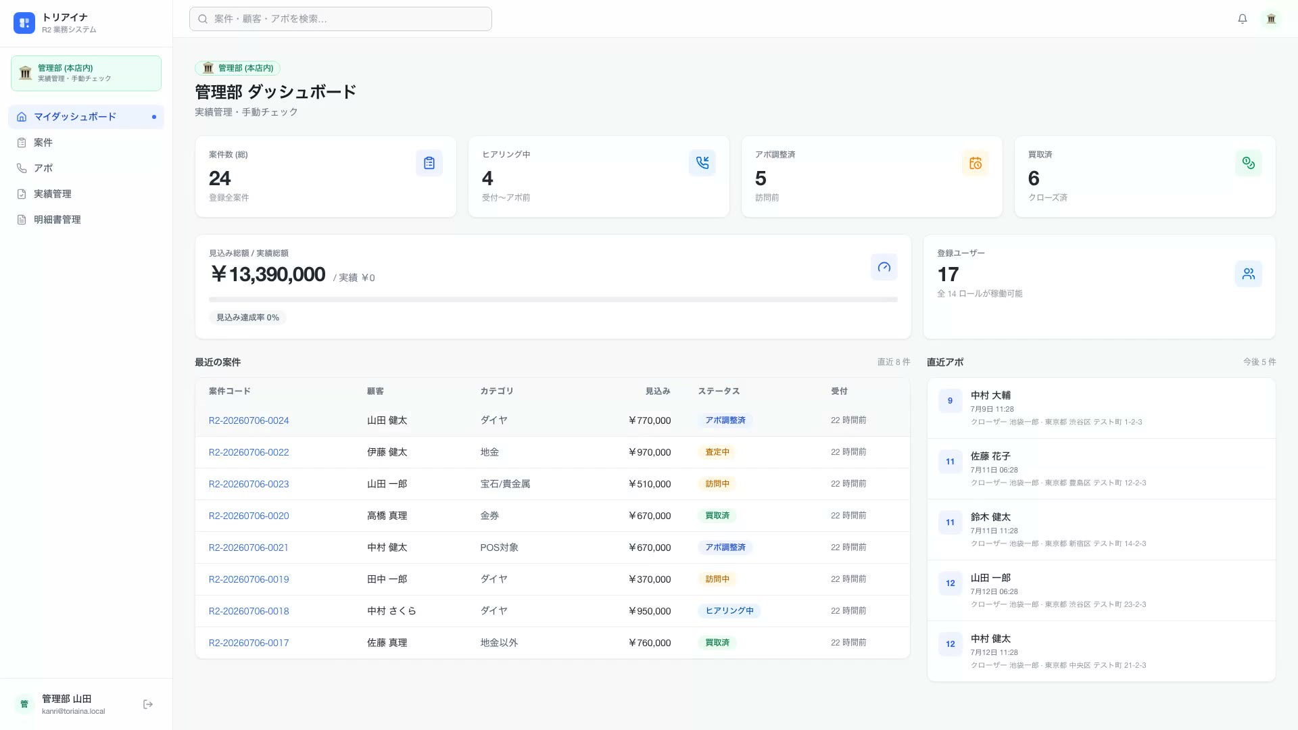
Task: Click the 管理部 (本店内) pill above the title
Action: coord(237,68)
